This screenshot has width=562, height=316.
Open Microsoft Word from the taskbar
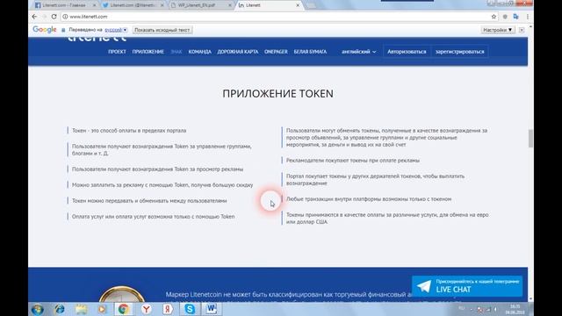point(212,309)
